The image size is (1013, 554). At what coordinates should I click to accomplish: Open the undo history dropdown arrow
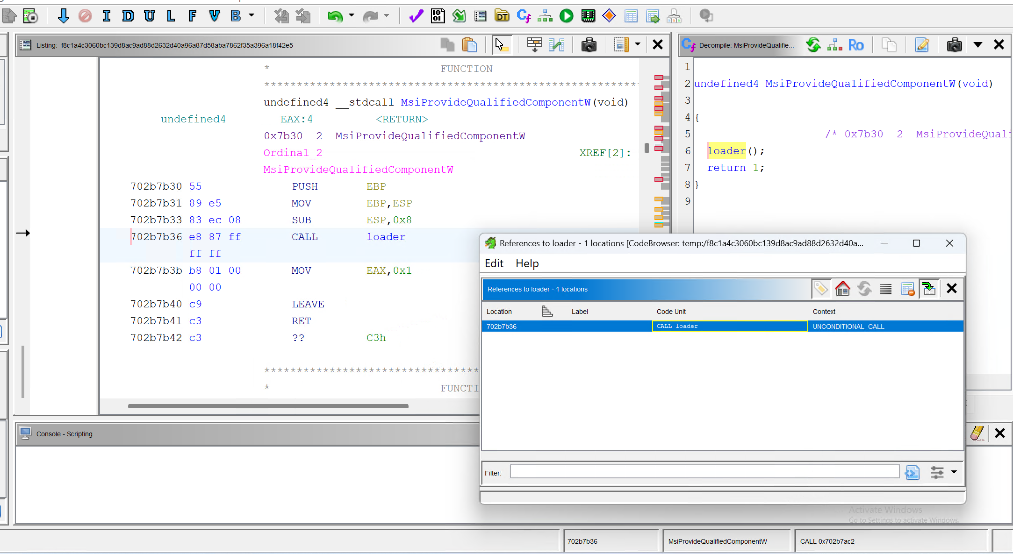(x=352, y=15)
